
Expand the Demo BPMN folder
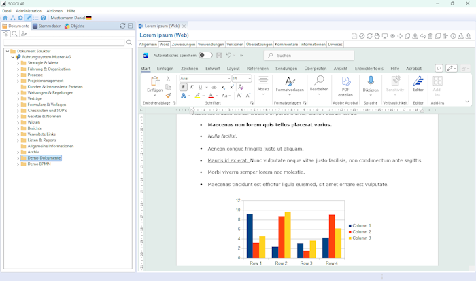click(x=18, y=164)
